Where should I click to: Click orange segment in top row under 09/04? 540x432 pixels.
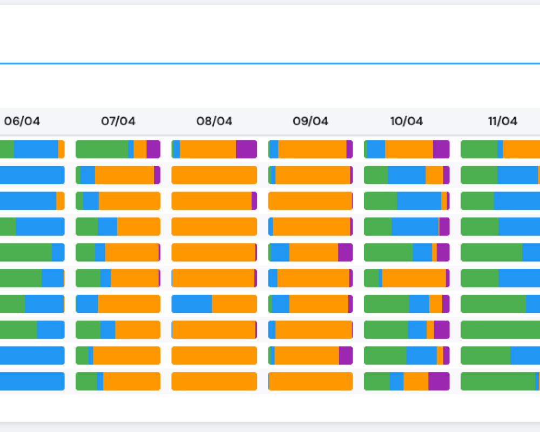tap(312, 149)
